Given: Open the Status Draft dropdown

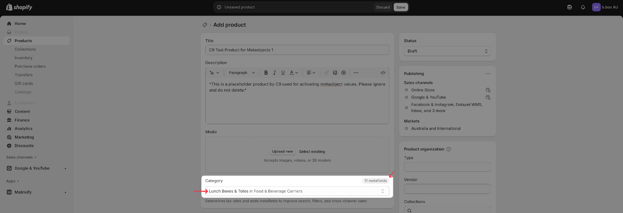Looking at the screenshot, I should coord(447,51).
